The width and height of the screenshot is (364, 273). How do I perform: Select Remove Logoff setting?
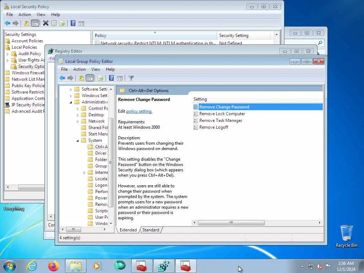point(214,127)
